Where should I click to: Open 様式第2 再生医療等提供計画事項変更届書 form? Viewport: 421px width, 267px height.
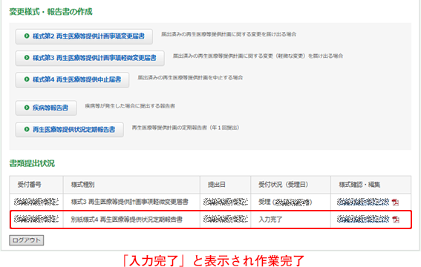(84, 36)
